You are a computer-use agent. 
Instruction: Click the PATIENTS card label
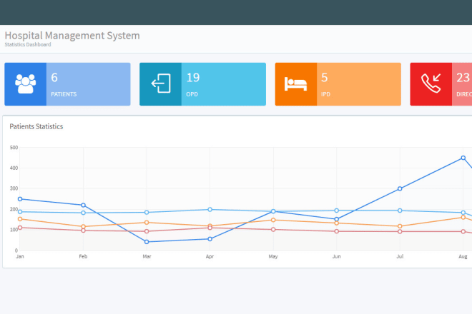(64, 94)
